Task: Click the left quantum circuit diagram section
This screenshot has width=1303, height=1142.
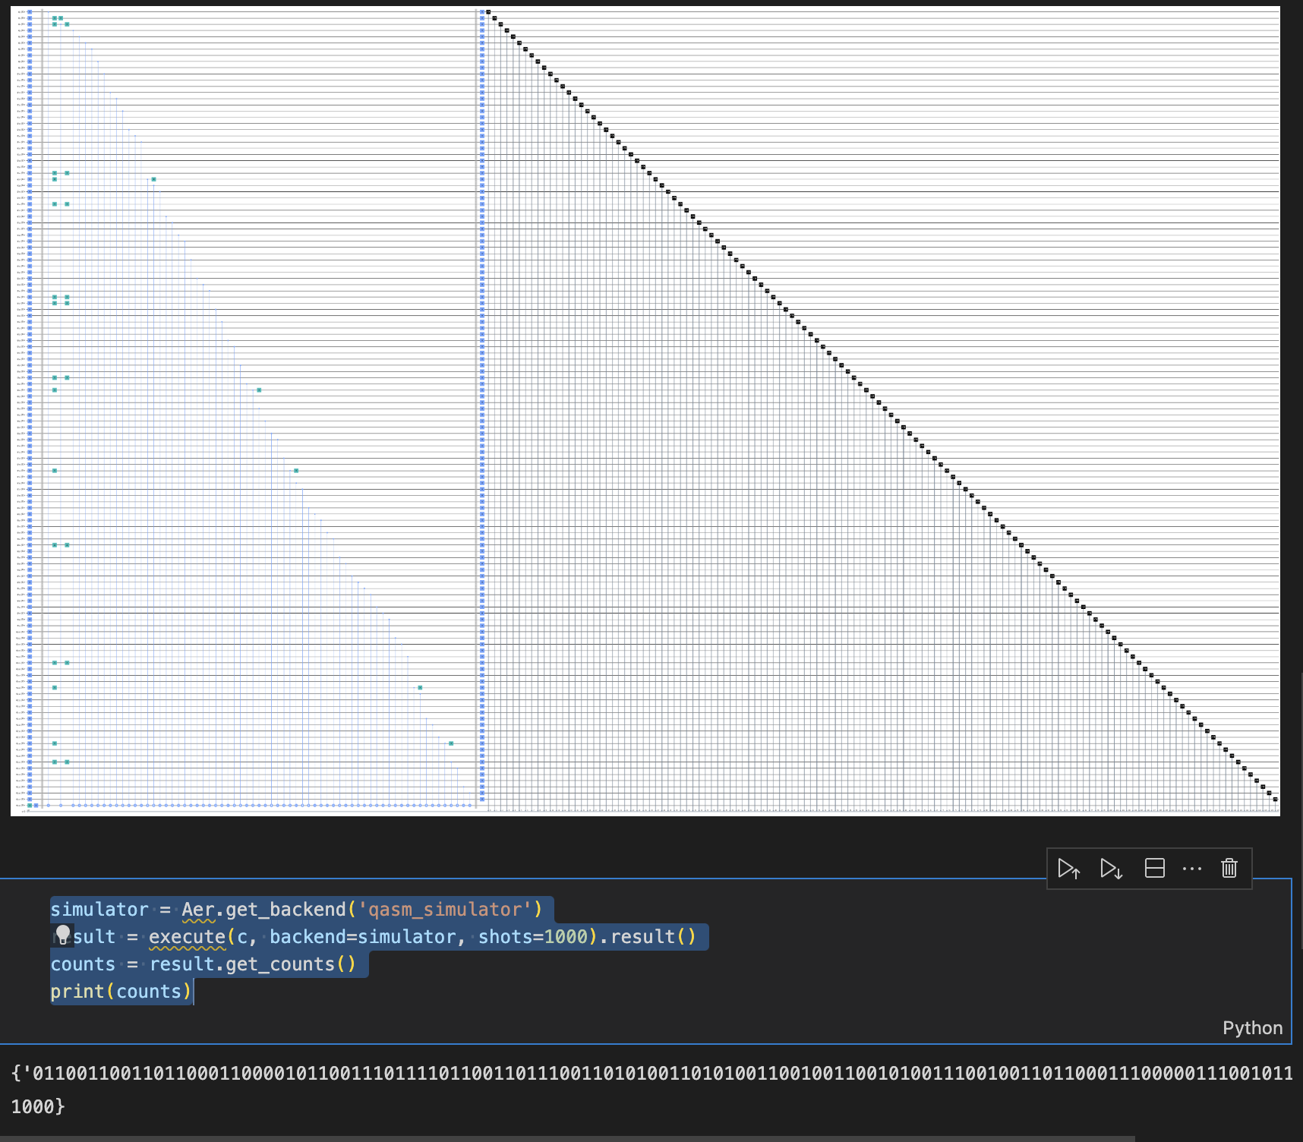Action: coord(251,410)
